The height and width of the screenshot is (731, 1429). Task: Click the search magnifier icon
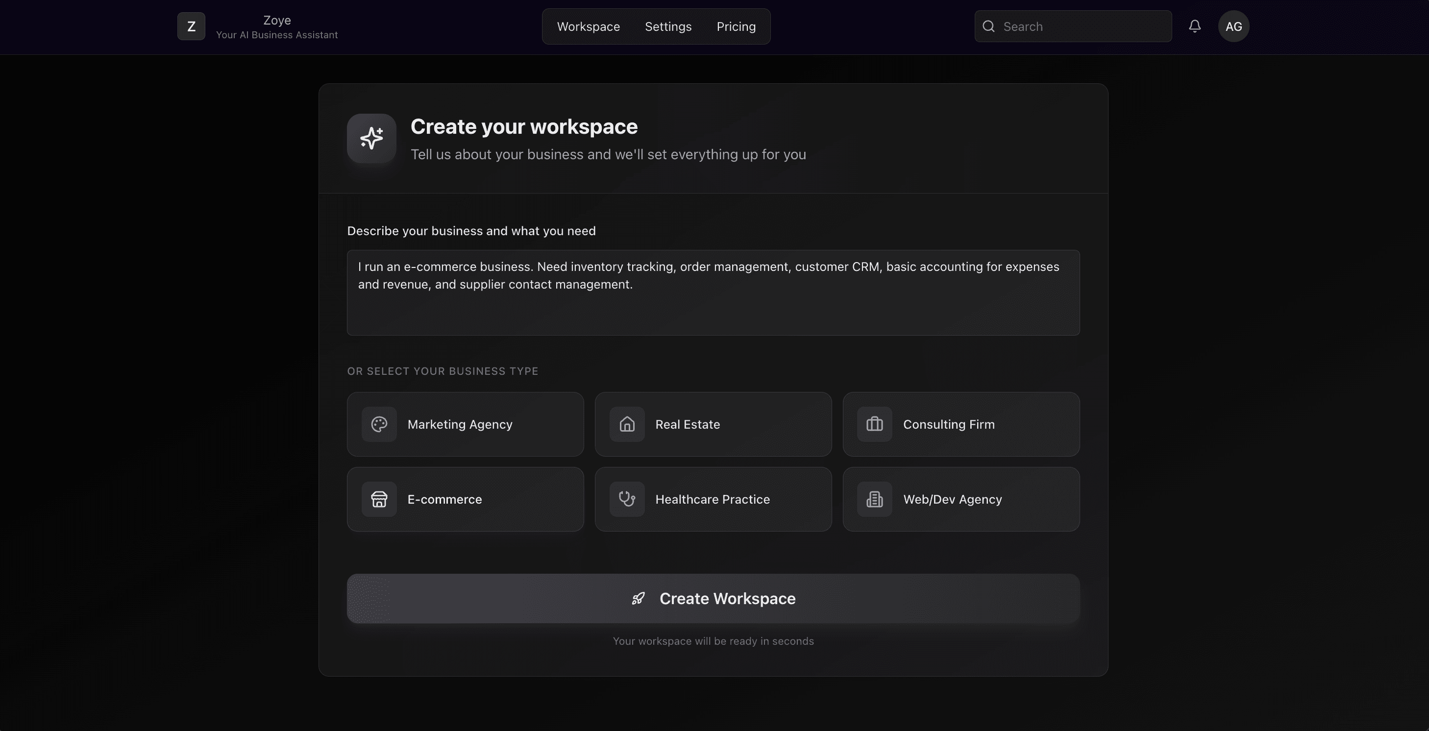click(988, 26)
